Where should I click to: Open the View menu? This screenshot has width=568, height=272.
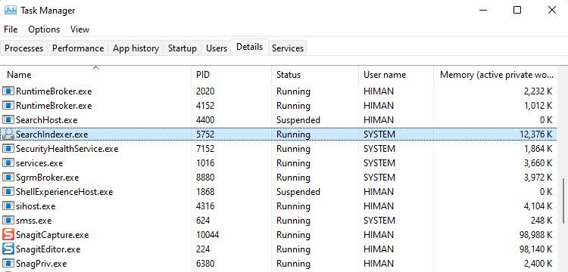[x=80, y=29]
